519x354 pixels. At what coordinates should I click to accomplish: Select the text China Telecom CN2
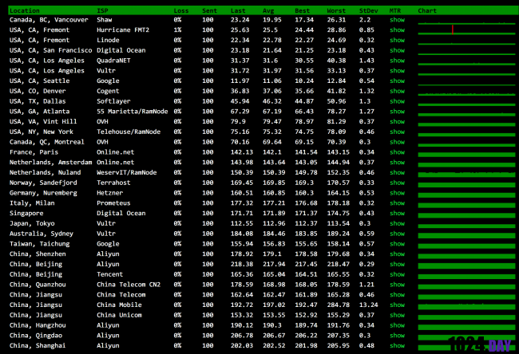129,285
